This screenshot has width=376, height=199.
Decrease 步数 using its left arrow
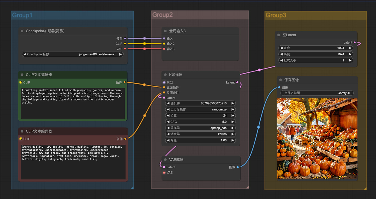[x=168, y=116]
